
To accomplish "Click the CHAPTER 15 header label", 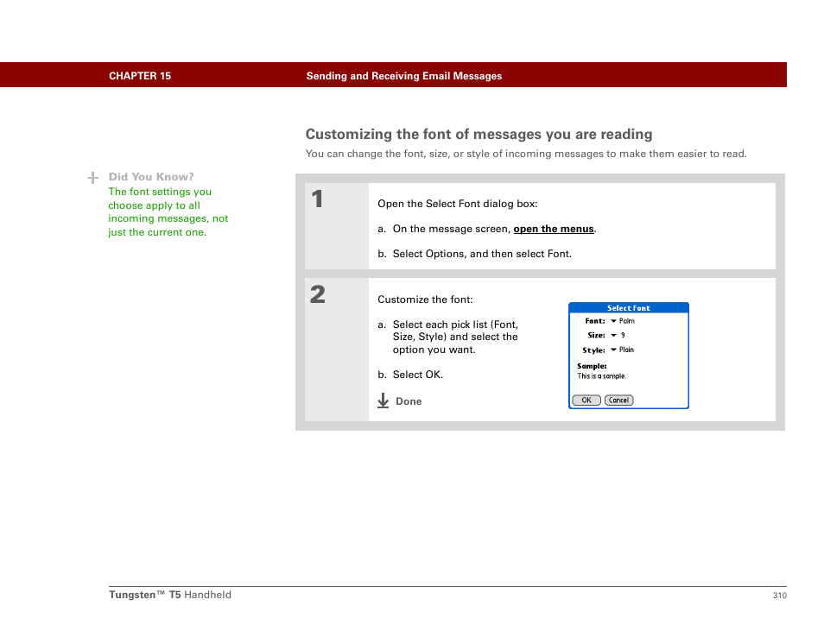I will pyautogui.click(x=140, y=76).
